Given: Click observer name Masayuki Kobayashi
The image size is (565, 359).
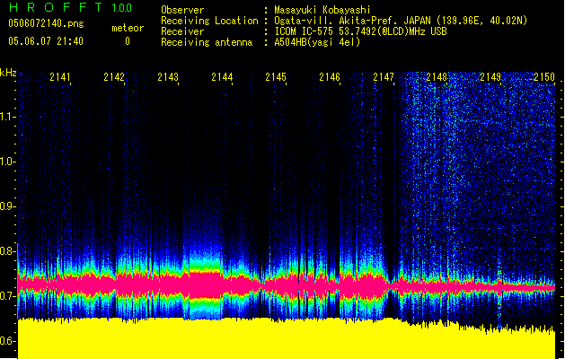Looking at the screenshot, I should (x=330, y=10).
